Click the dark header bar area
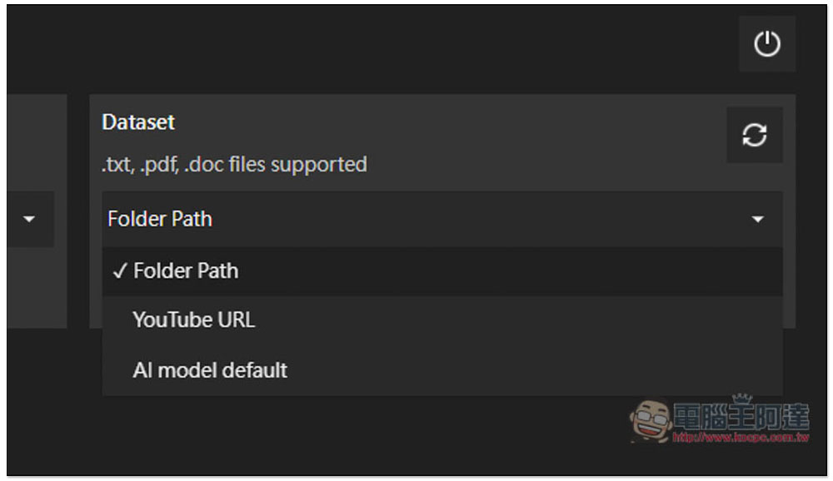The height and width of the screenshot is (481, 833). [372, 47]
